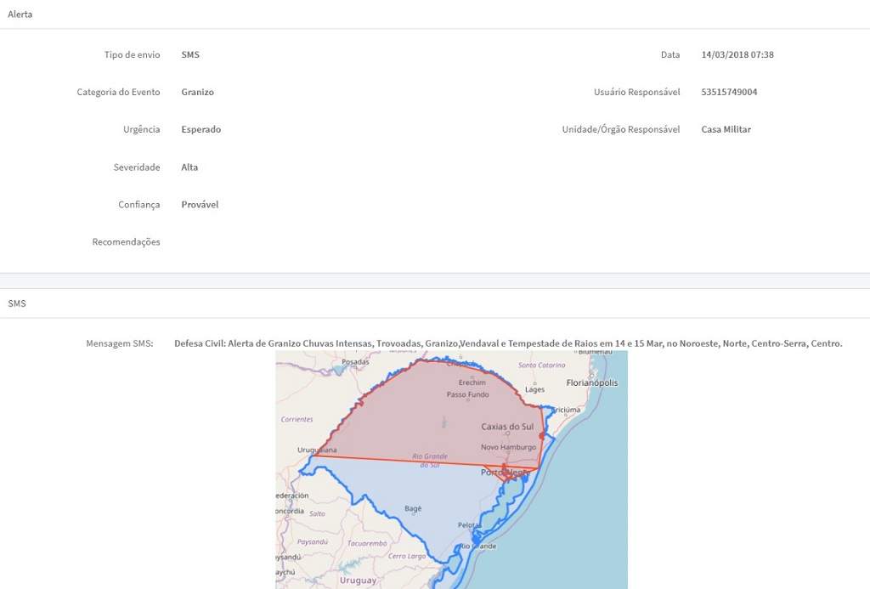Click Corrientes on the map
870x589 pixels.
(297, 420)
